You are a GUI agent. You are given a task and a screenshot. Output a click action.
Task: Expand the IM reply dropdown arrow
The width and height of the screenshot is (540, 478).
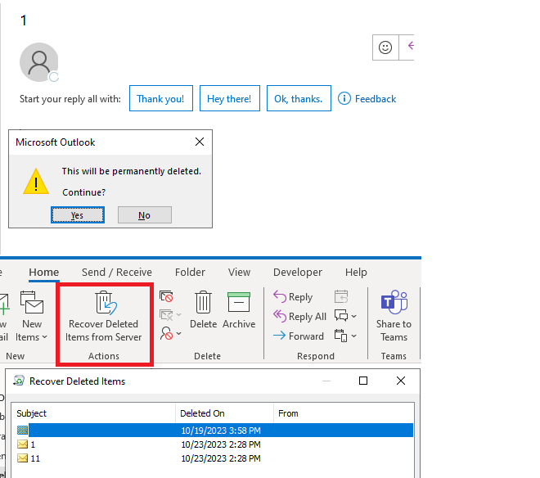pos(353,316)
